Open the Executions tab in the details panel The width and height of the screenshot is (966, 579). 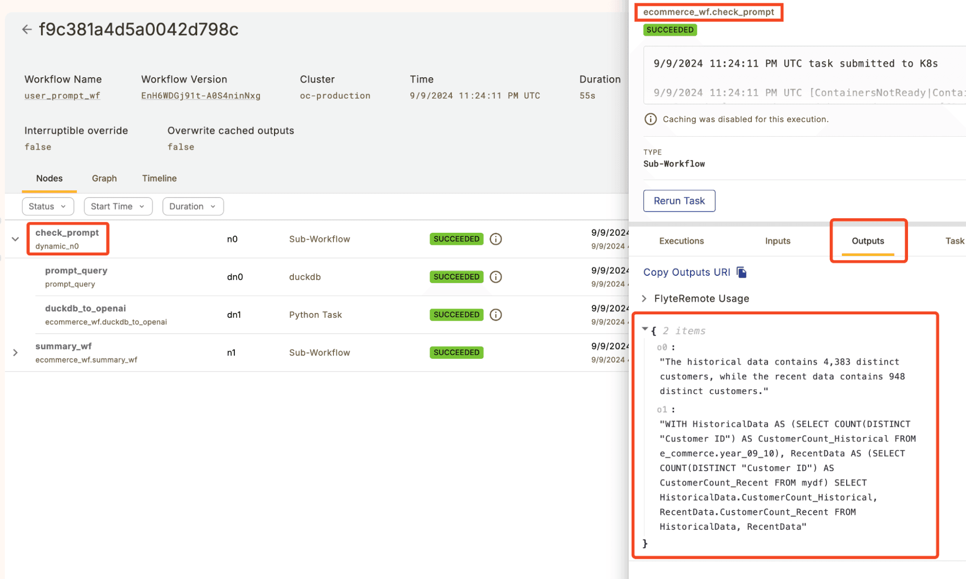tap(681, 241)
